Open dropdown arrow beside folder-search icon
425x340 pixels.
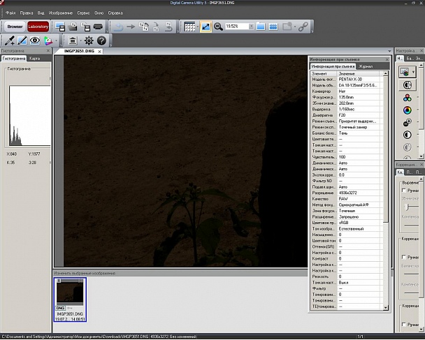point(295,27)
